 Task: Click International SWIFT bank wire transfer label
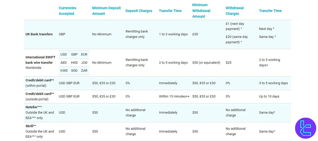40,60
